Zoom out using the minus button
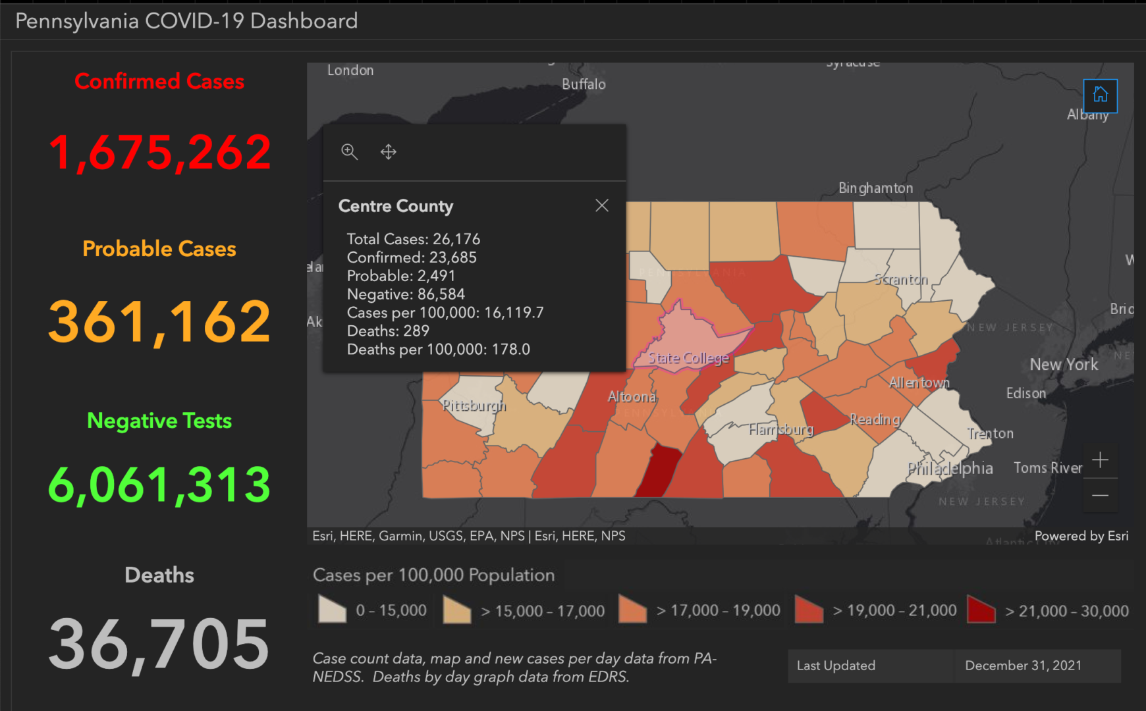This screenshot has height=711, width=1146. [1101, 495]
